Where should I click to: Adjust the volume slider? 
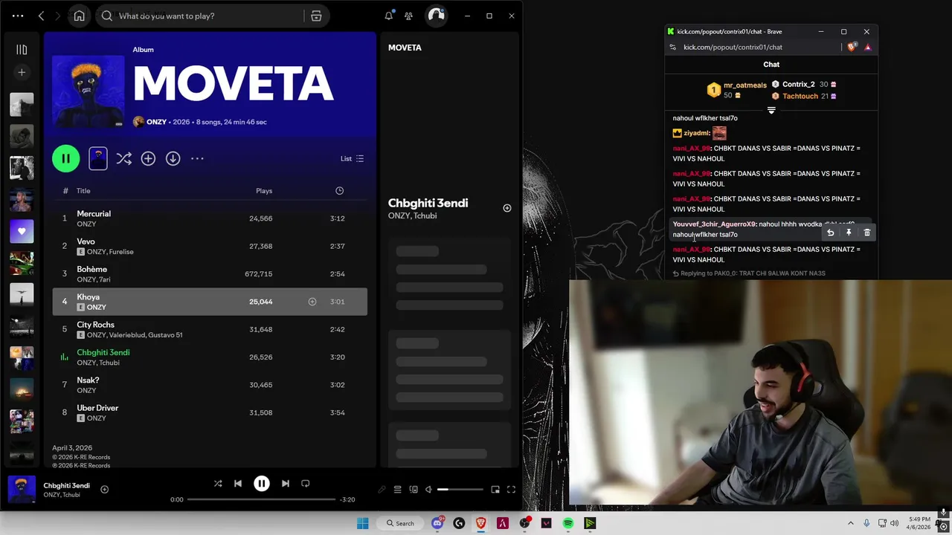(x=460, y=490)
